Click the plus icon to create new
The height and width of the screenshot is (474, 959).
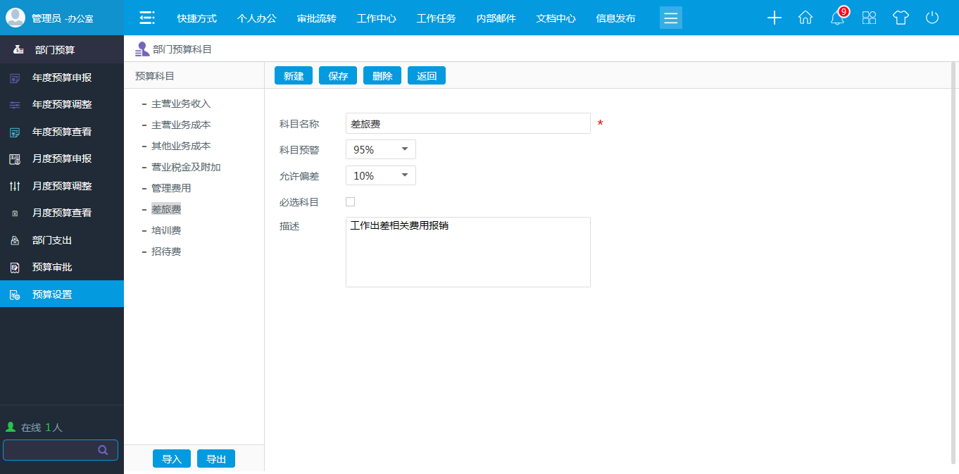[774, 18]
